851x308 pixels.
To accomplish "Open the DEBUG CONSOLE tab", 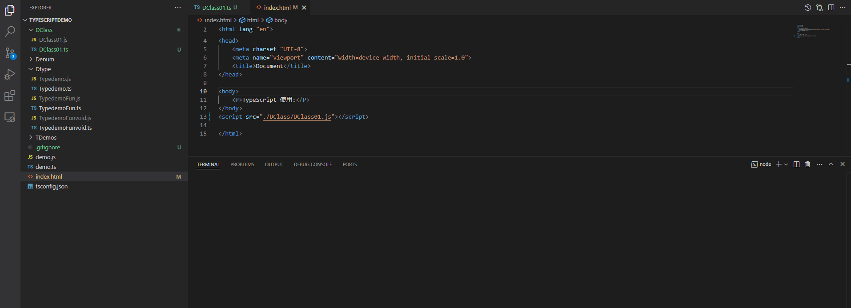I will pyautogui.click(x=313, y=164).
